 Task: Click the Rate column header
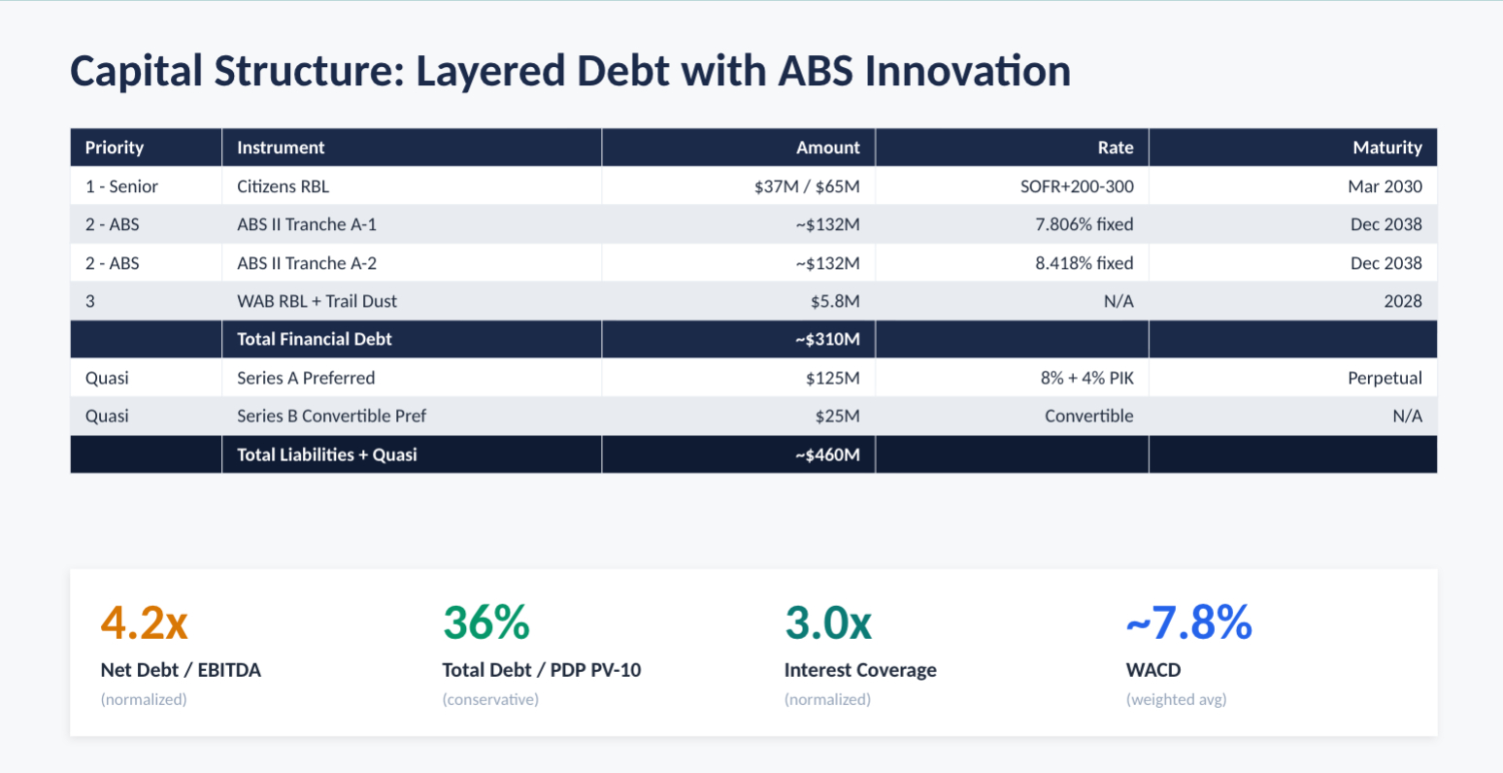tap(1115, 148)
